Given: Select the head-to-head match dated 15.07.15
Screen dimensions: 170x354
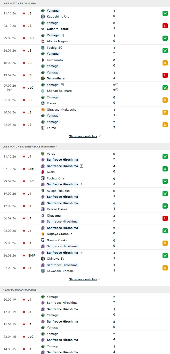Looking at the screenshot, I should click(85, 324).
